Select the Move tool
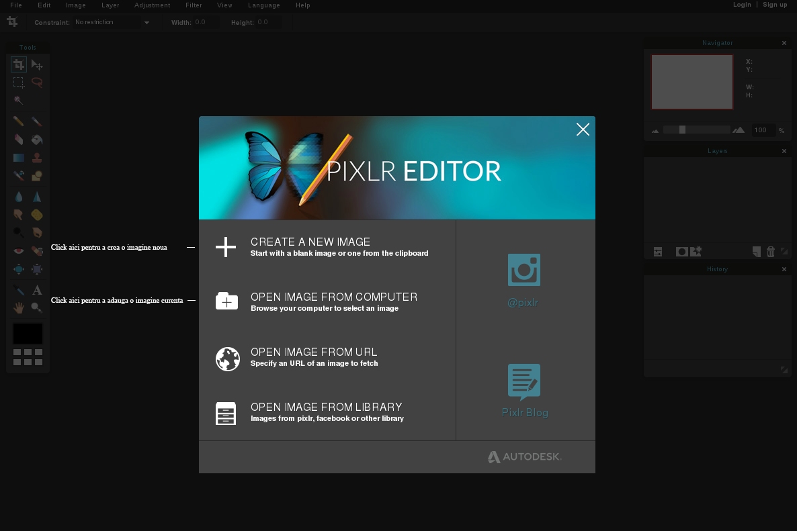 [37, 64]
